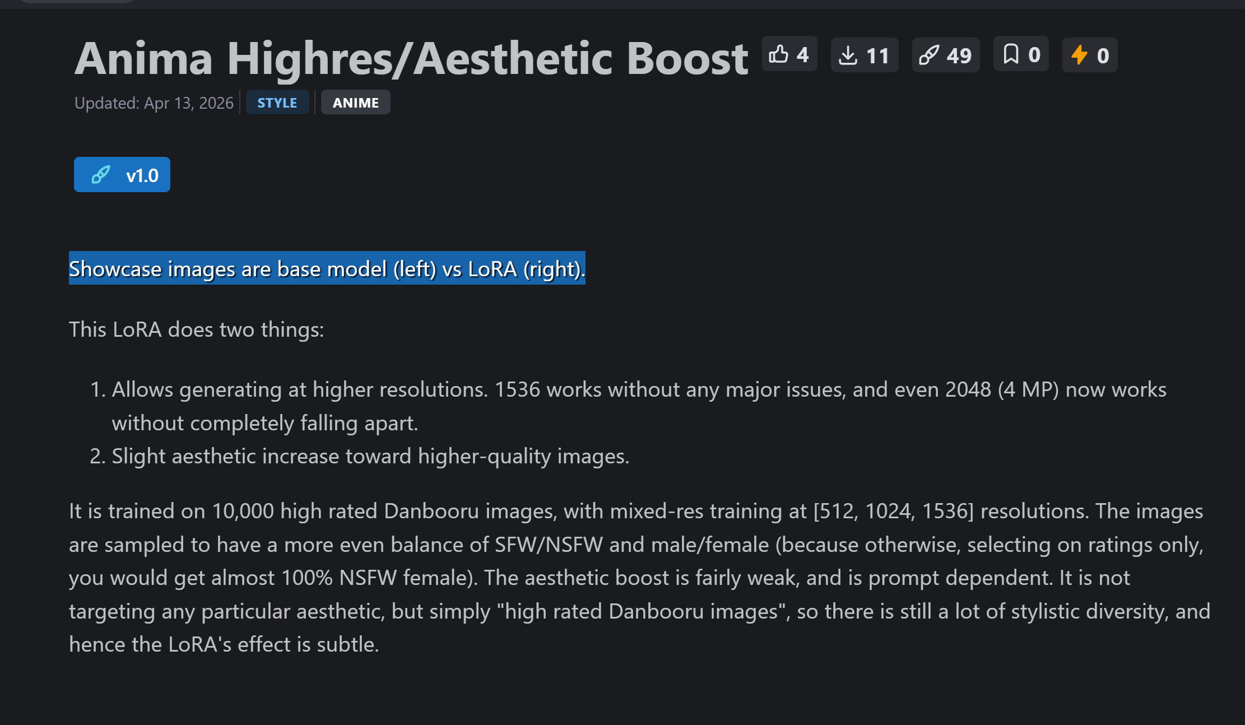This screenshot has height=725, width=1245.
Task: Click the brush icon inside v1.0 button
Action: [x=101, y=175]
